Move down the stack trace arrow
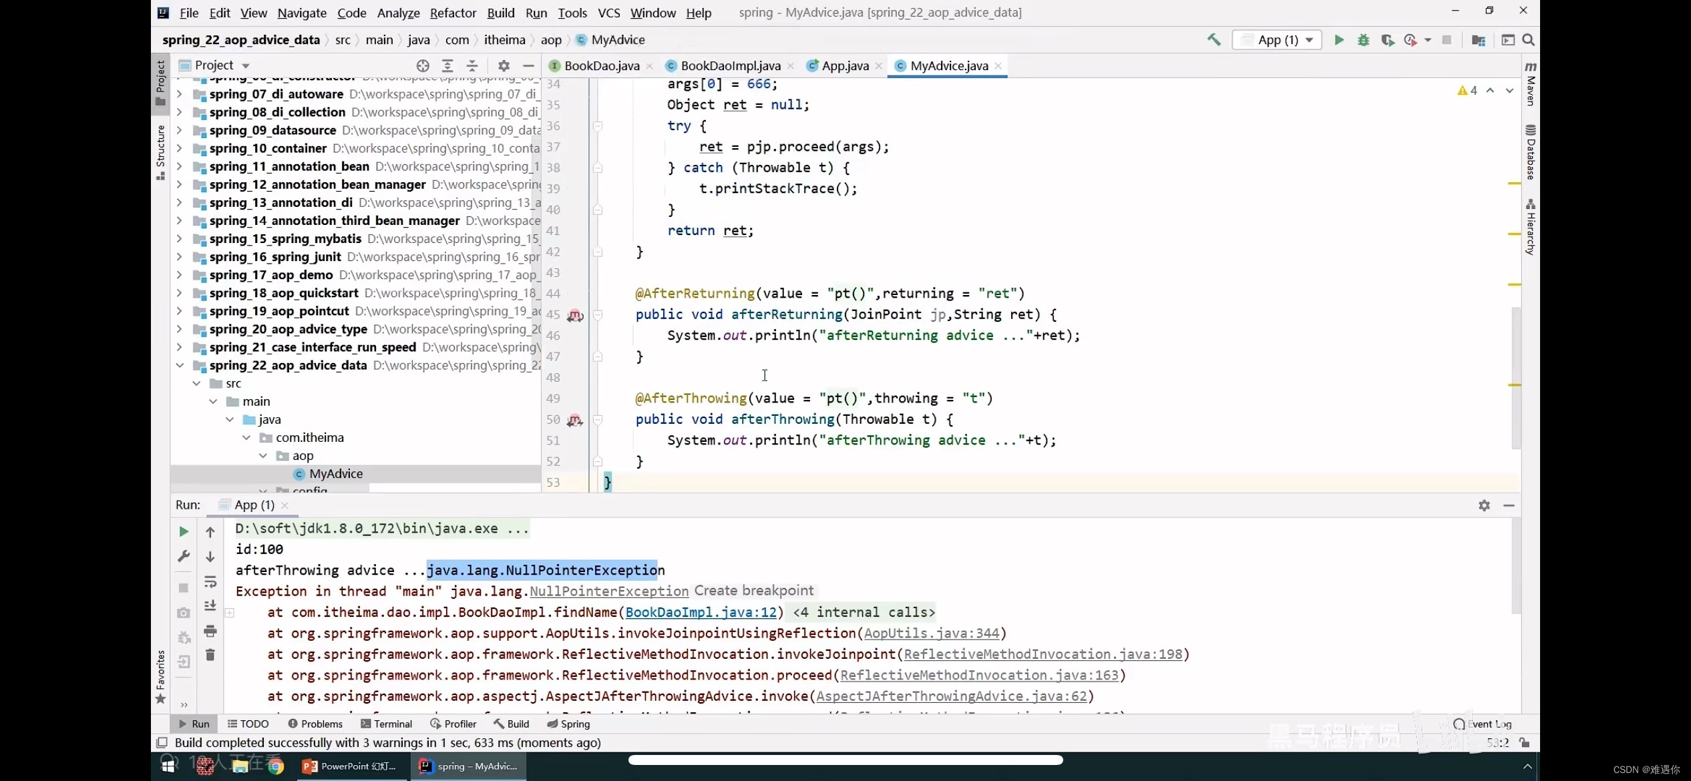Screen dimensions: 1691x781 point(210,556)
